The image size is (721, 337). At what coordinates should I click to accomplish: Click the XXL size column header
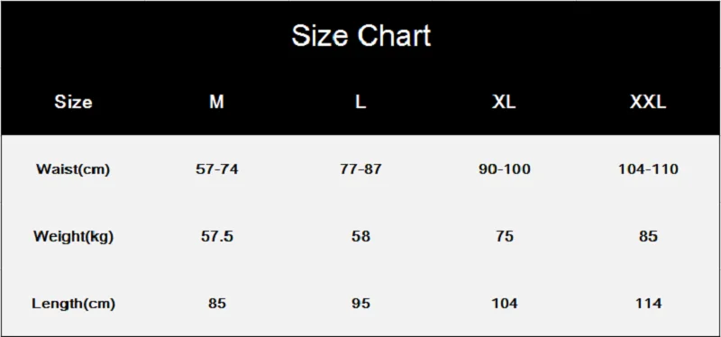click(648, 102)
